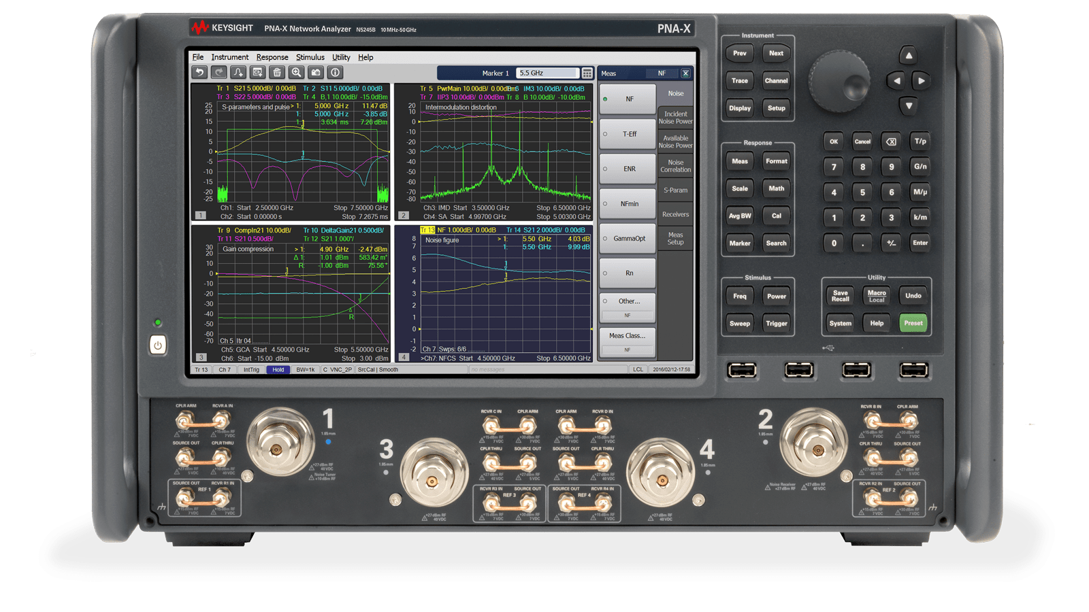
Task: Select the Rn measurement softkey
Action: click(x=628, y=273)
